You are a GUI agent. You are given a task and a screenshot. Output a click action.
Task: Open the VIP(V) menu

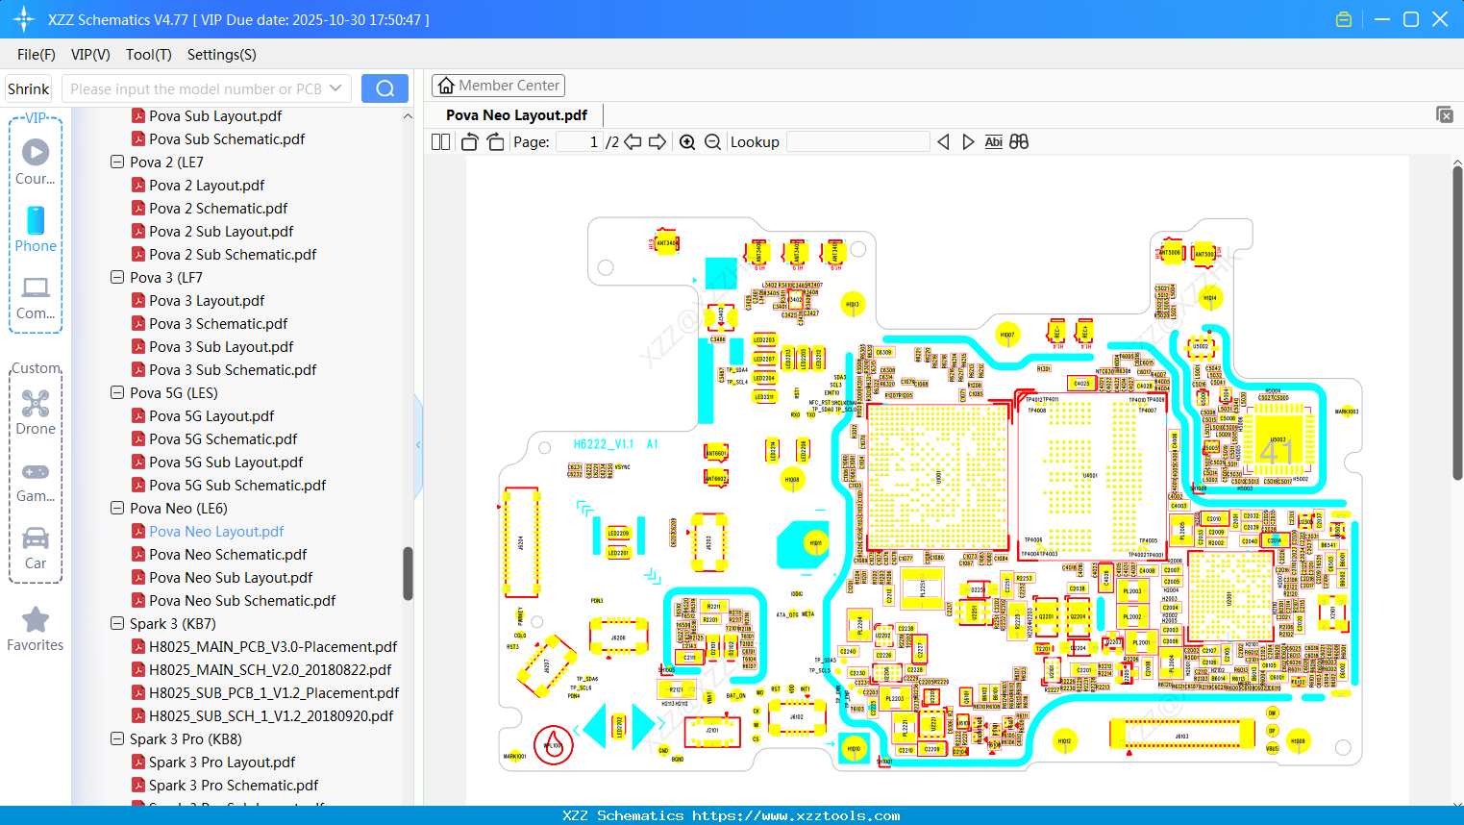coord(90,55)
